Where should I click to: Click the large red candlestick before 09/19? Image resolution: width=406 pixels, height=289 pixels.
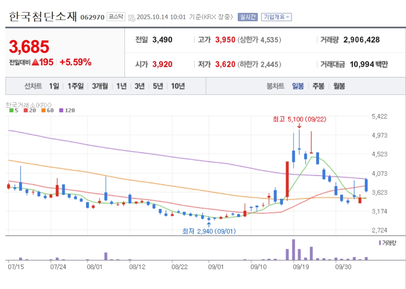[287, 179]
